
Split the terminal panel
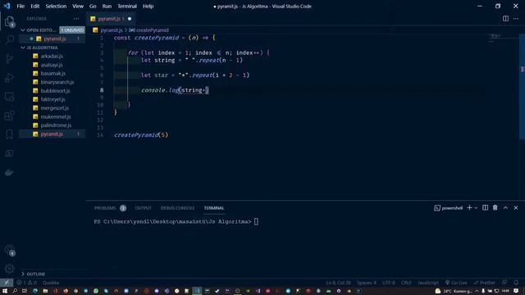[x=485, y=207]
